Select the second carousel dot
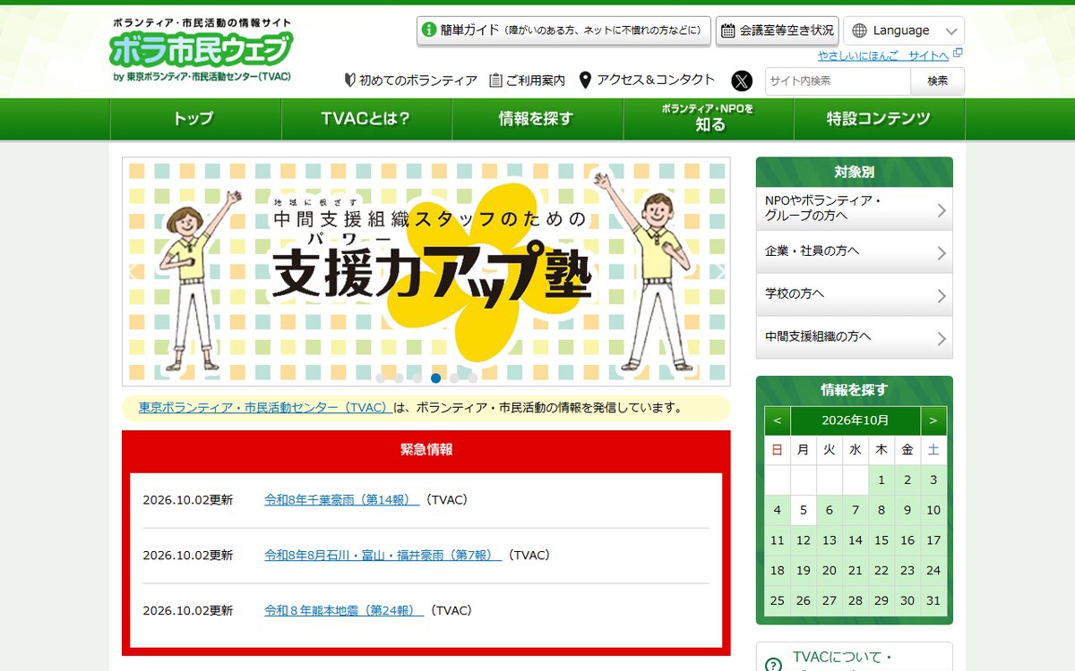 399,378
